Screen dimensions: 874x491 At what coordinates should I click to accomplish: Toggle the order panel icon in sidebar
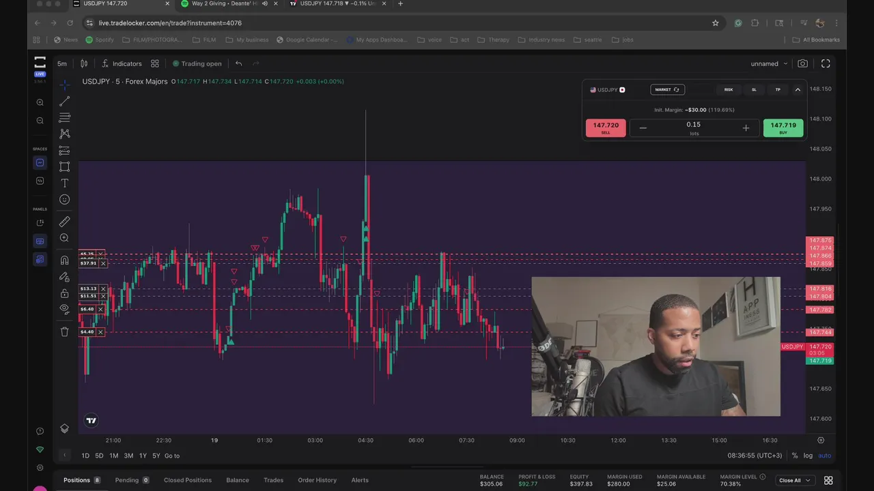[x=40, y=223]
